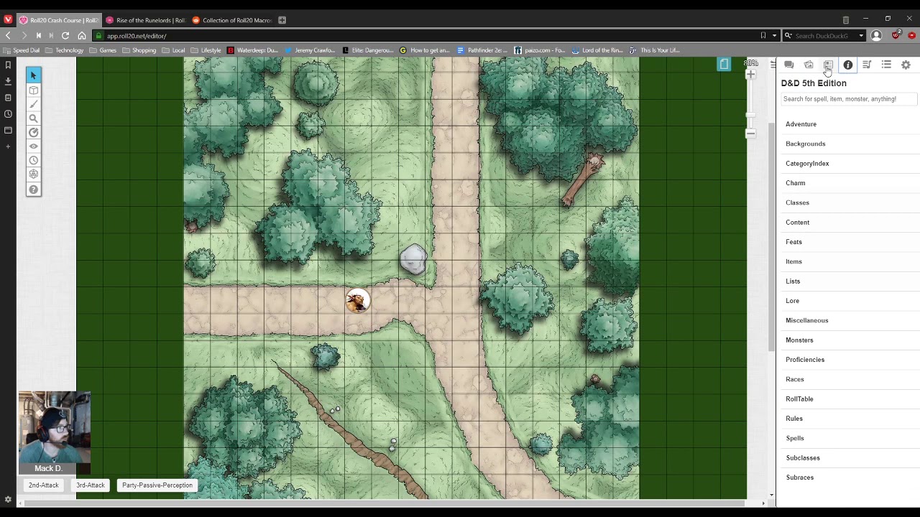The image size is (920, 517).
Task: Open the Lists compendium category
Action: pos(793,281)
